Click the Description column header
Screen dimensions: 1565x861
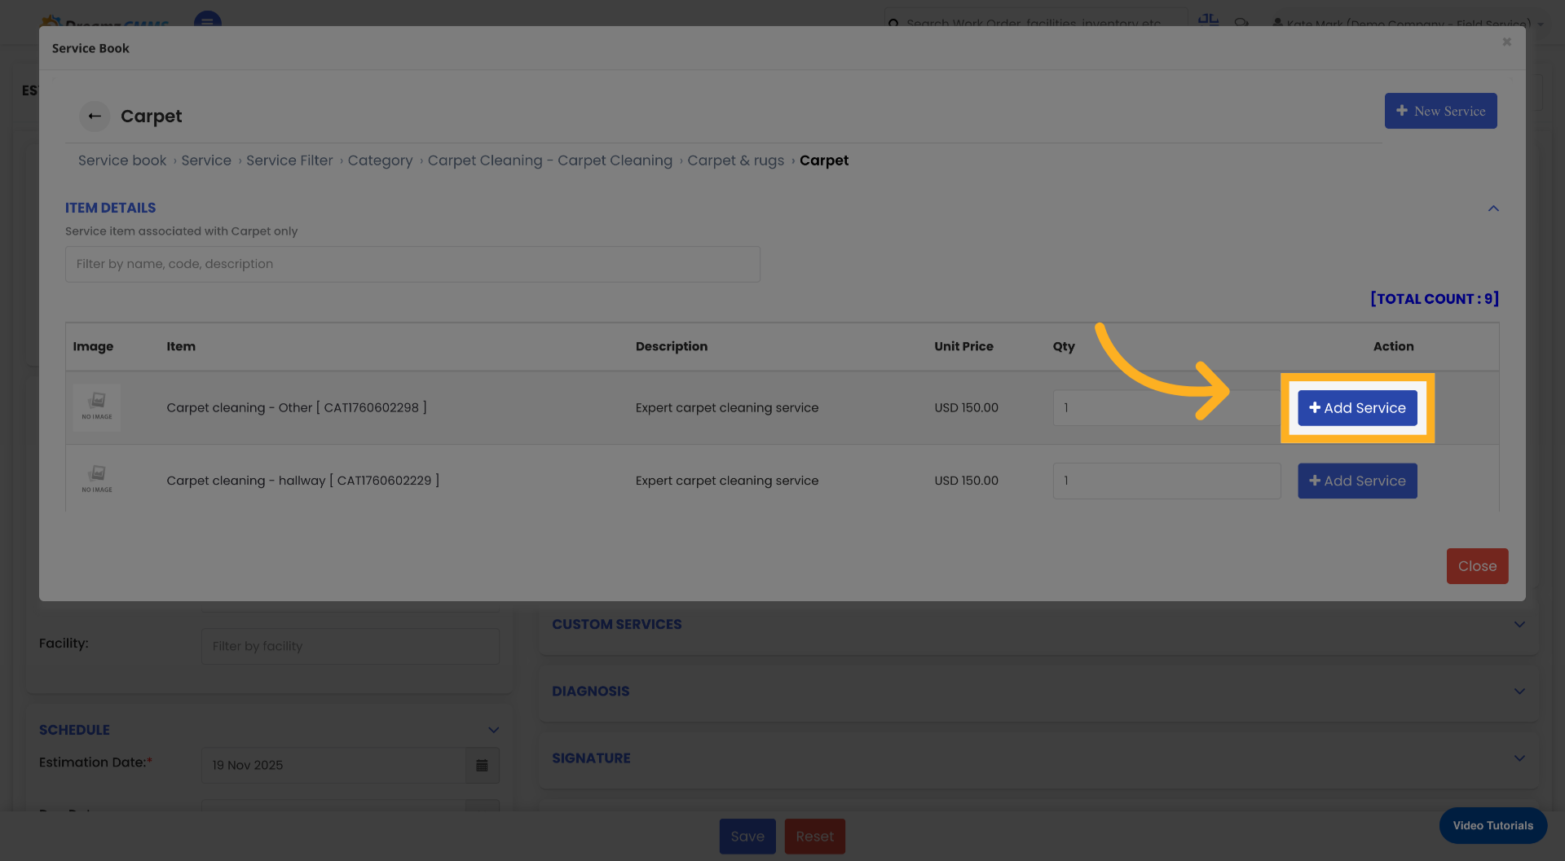point(672,346)
